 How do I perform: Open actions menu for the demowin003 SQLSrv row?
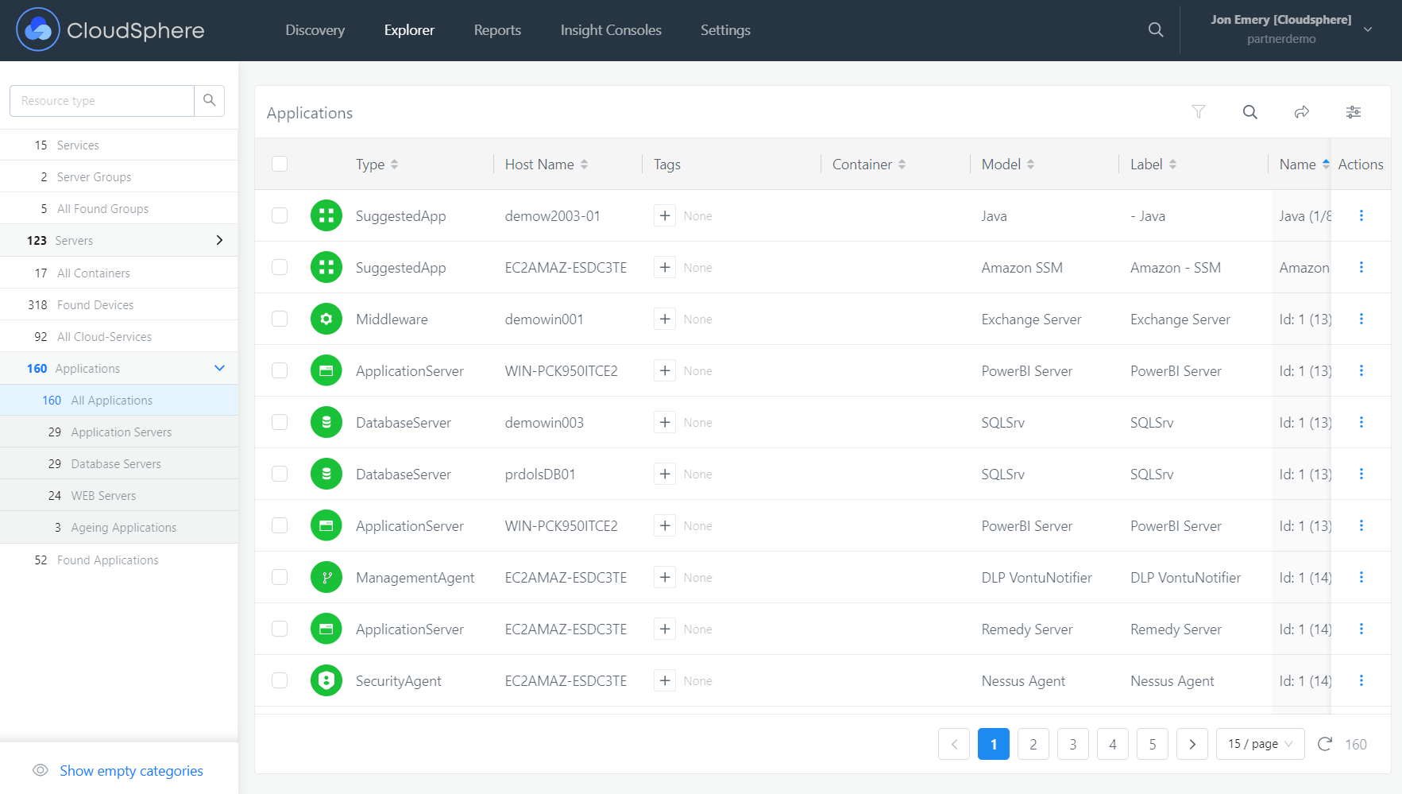click(x=1361, y=422)
